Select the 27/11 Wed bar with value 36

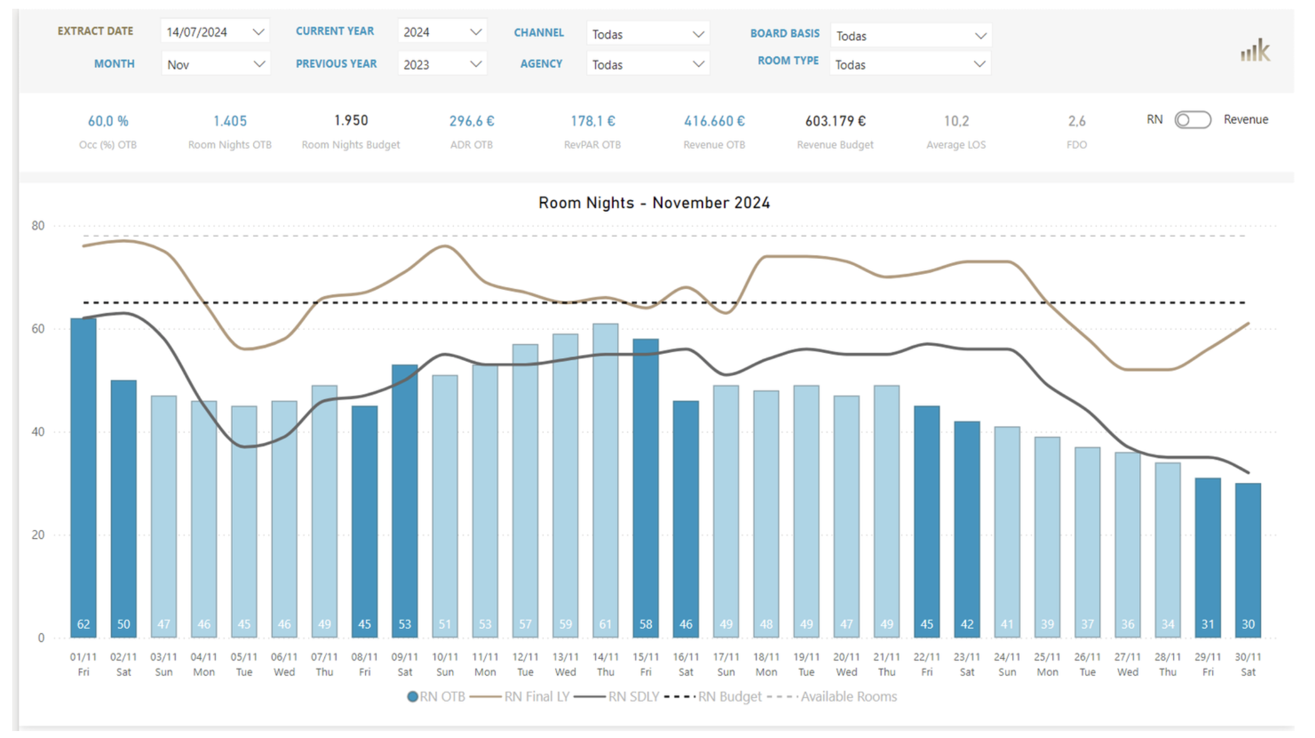click(1127, 545)
